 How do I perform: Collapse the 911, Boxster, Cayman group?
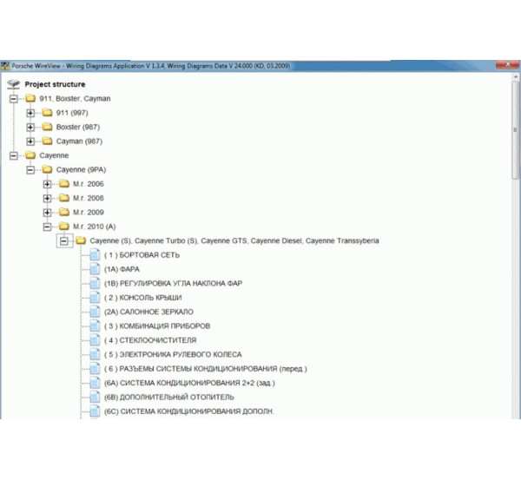point(14,99)
